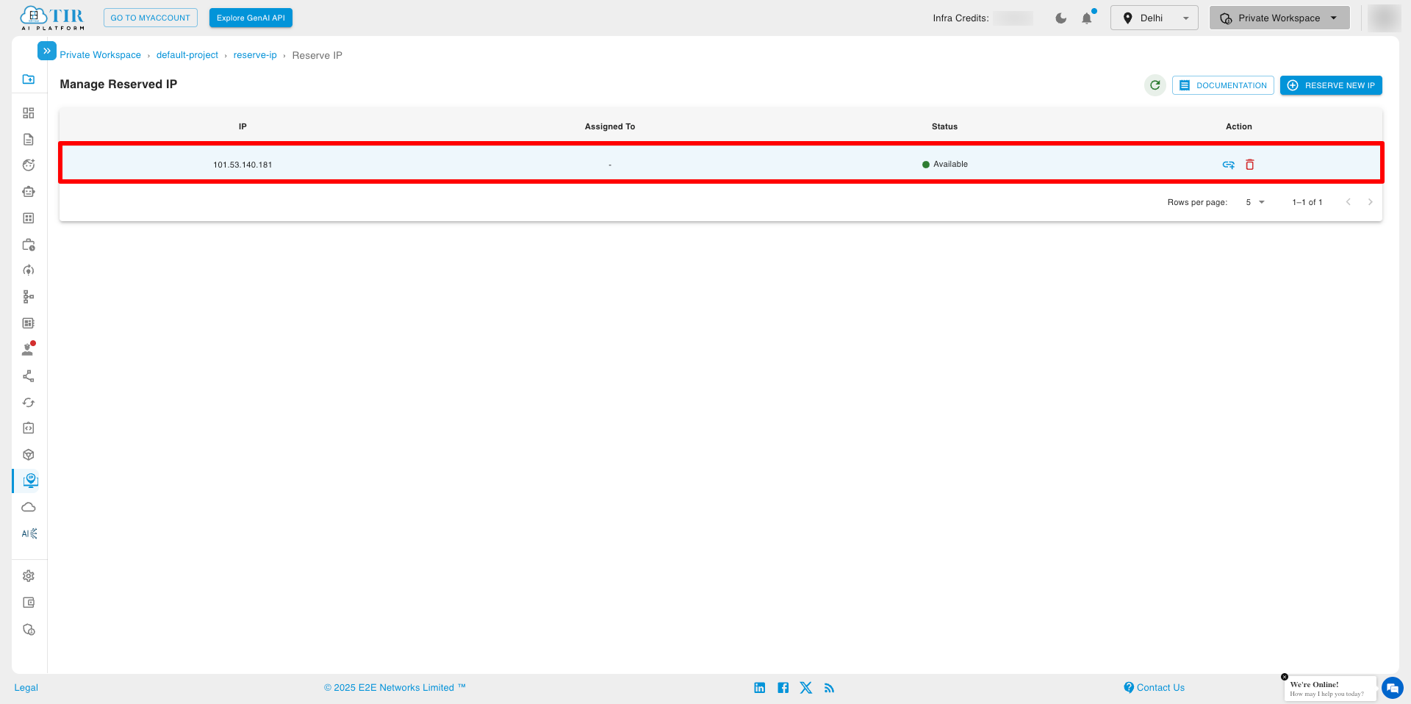
Task: Click the refresh icon above the IP table
Action: 1155,85
